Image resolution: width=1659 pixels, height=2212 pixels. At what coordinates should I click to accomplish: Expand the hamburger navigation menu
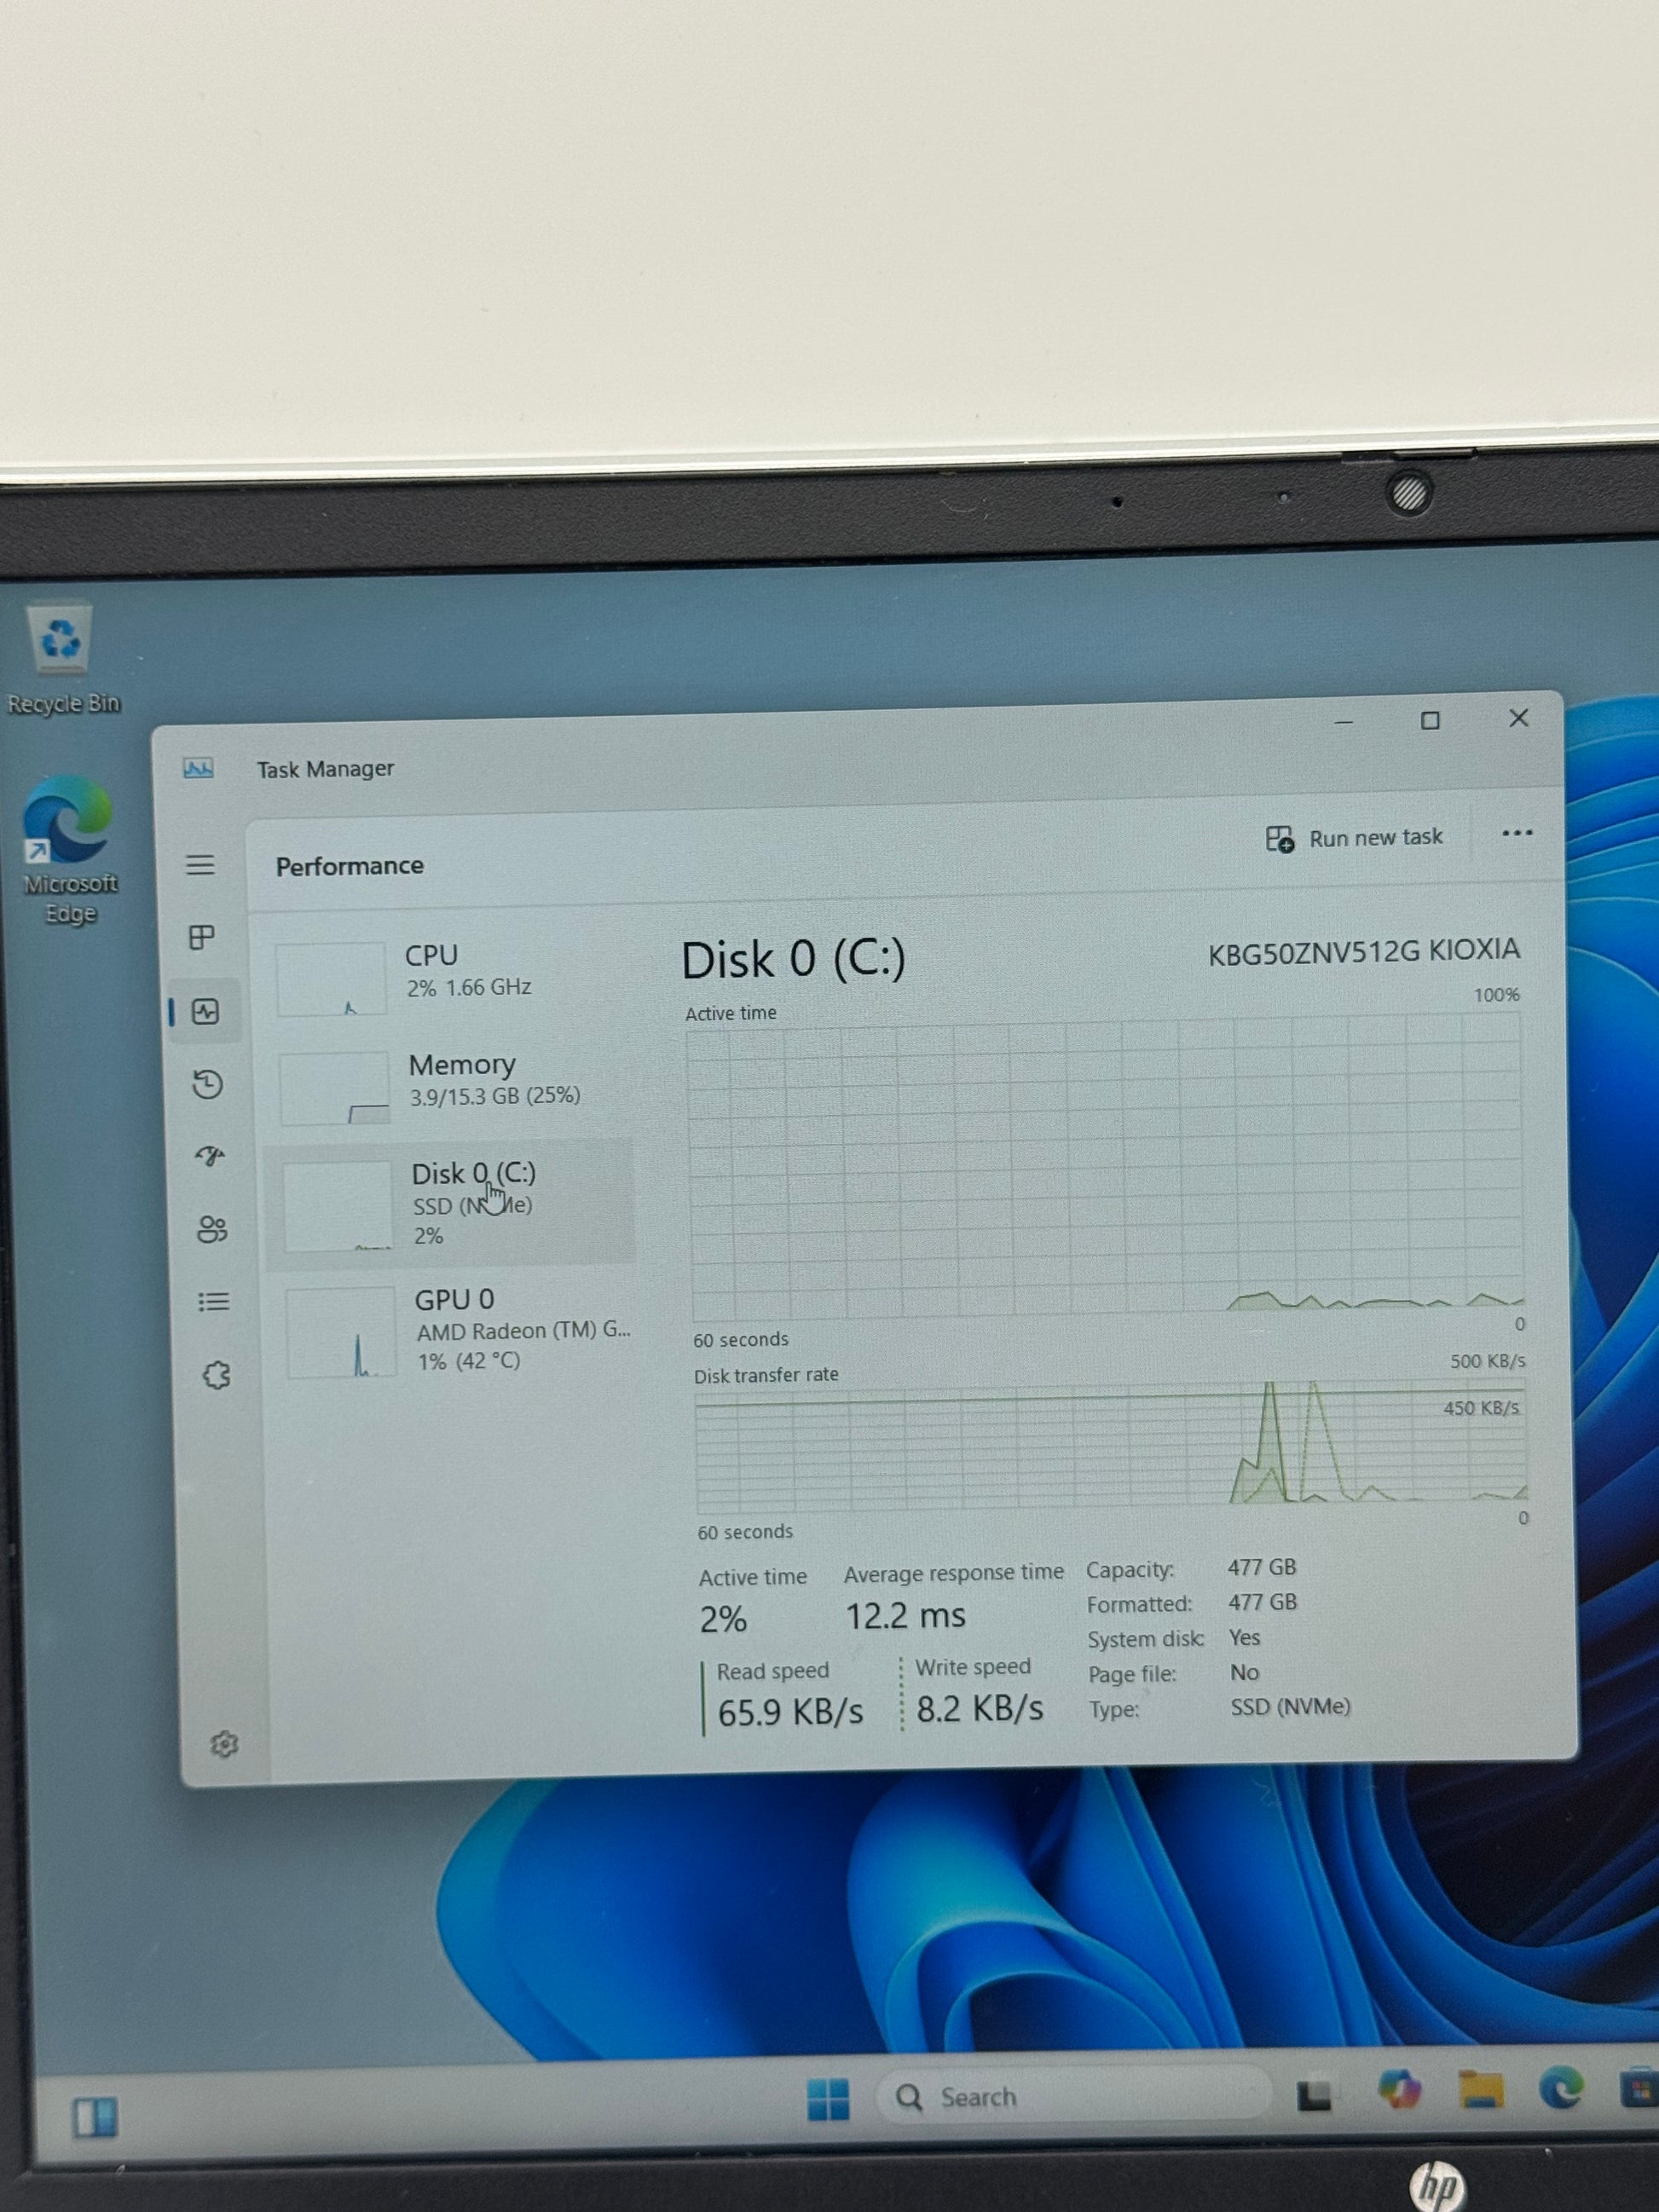pos(200,865)
